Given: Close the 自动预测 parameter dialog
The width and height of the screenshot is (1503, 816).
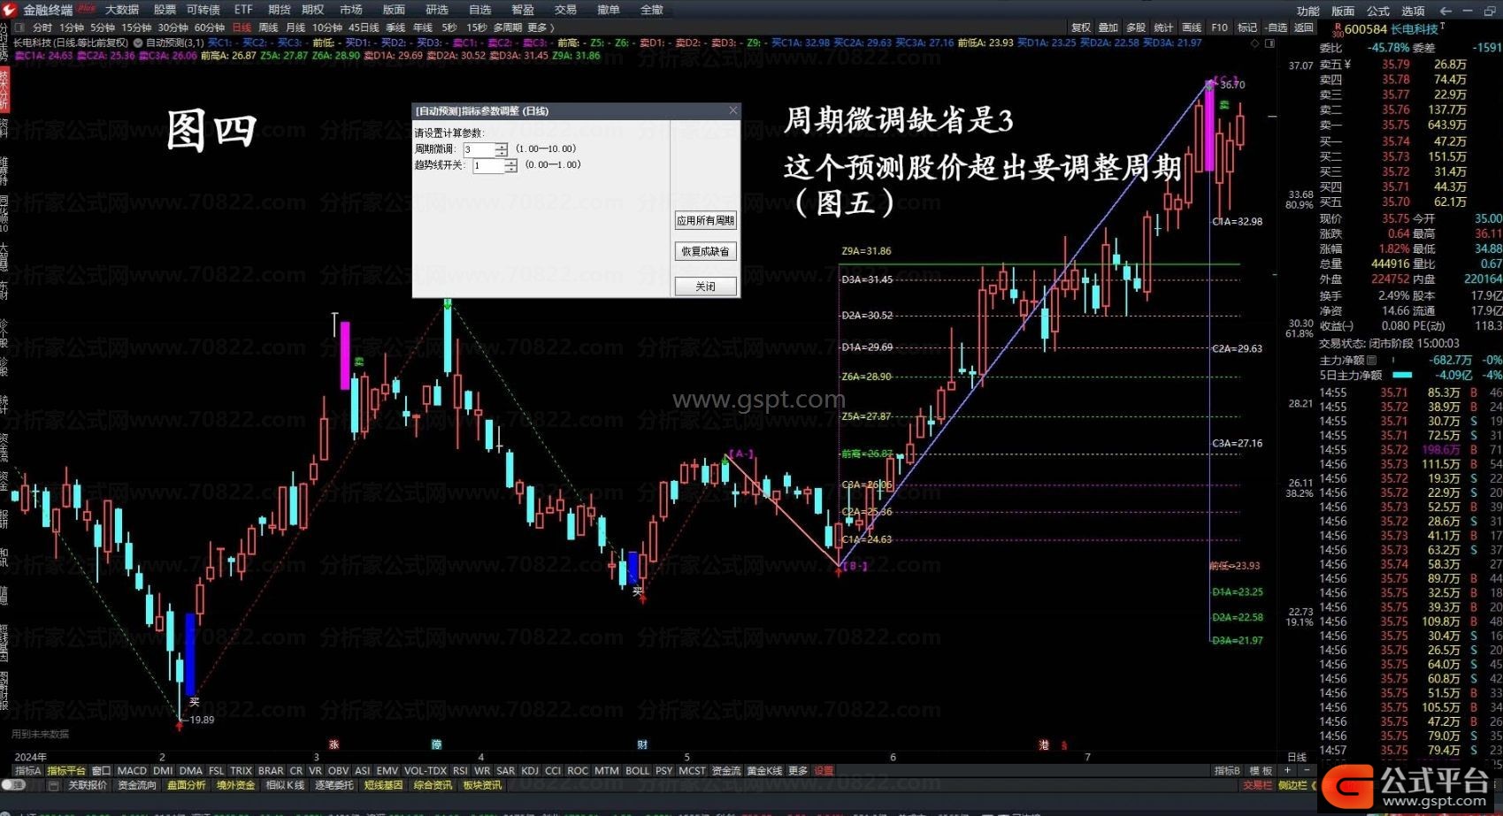Looking at the screenshot, I should (x=732, y=111).
